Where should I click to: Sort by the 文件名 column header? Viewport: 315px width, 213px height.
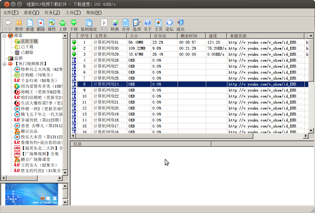point(109,36)
